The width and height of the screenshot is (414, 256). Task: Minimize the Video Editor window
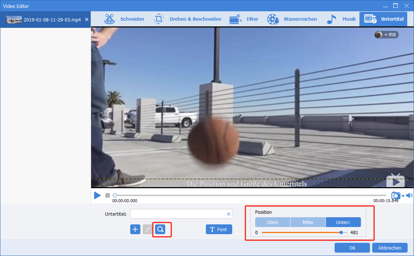[x=385, y=6]
